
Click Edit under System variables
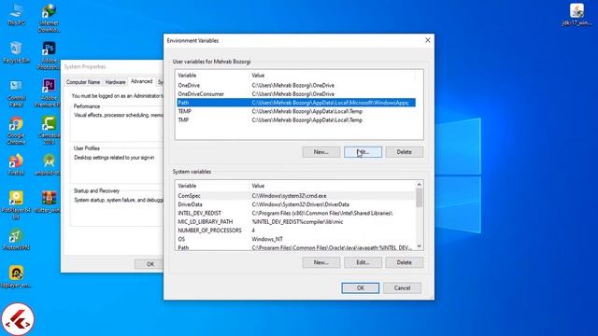[363, 262]
